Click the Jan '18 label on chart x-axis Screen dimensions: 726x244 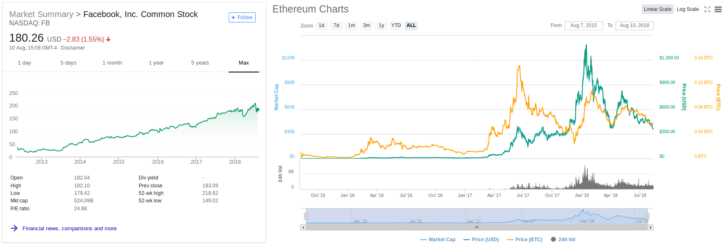[x=582, y=195]
